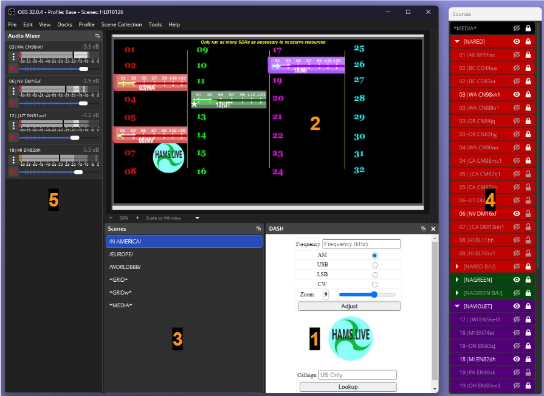The image size is (544, 396).
Task: Click the mute speaker icon for 18|MI EN82dh
Action: (x=12, y=172)
